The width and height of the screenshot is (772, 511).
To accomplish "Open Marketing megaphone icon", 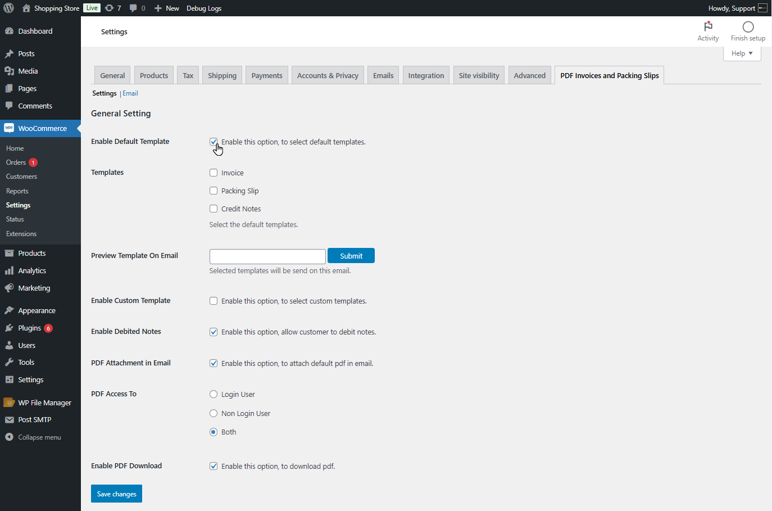I will [9, 288].
